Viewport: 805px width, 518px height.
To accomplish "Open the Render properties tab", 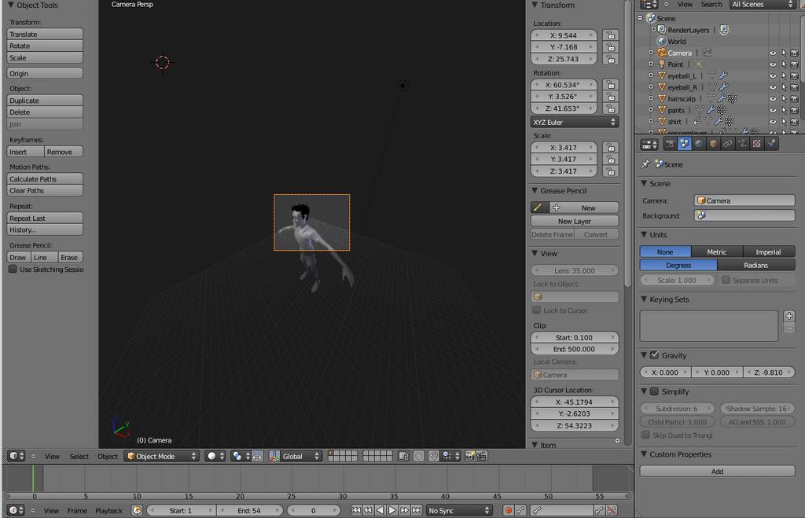I will pos(670,145).
